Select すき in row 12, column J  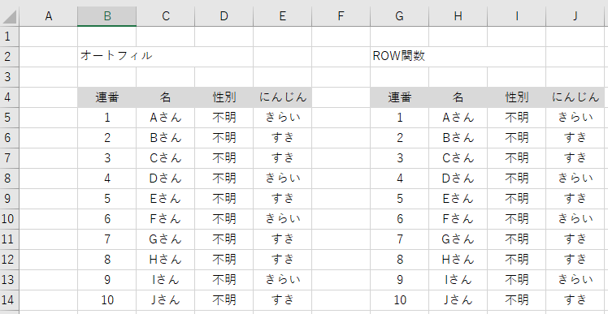575,260
